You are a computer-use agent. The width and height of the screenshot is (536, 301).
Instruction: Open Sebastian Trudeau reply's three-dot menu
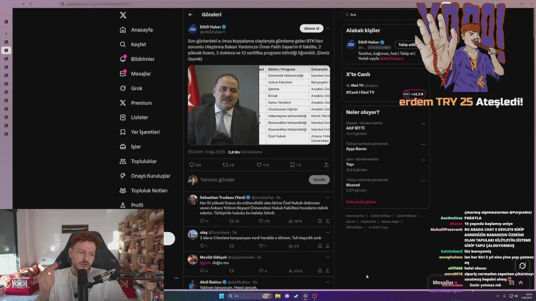click(327, 197)
